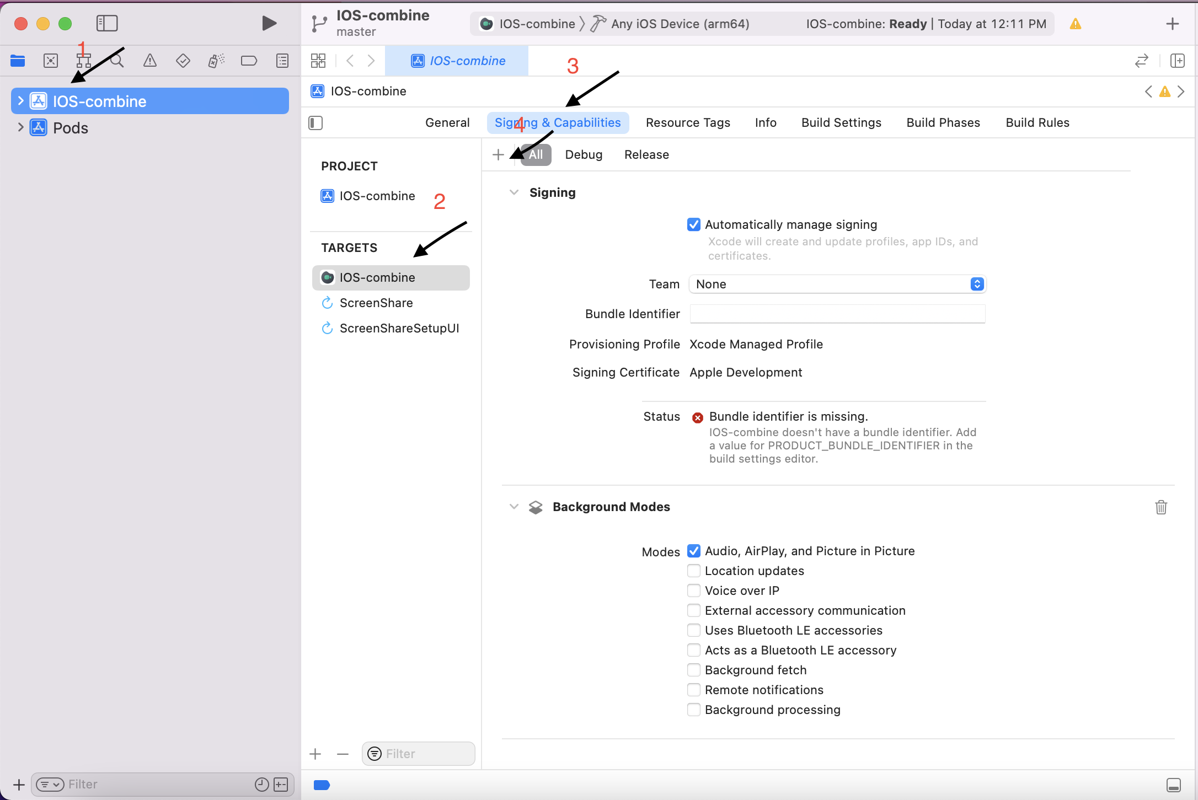1198x800 pixels.
Task: Add an editor split on the right
Action: pos(1177,61)
